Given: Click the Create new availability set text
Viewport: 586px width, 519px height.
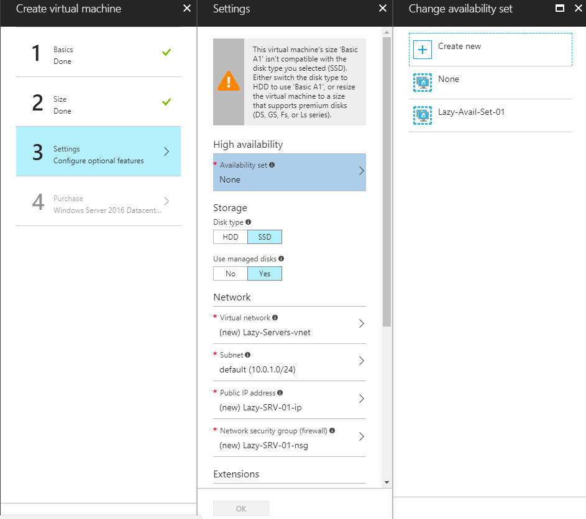Looking at the screenshot, I should click(459, 47).
